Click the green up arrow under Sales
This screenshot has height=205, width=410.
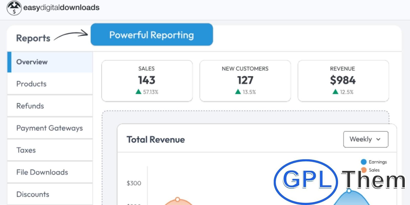coord(138,92)
